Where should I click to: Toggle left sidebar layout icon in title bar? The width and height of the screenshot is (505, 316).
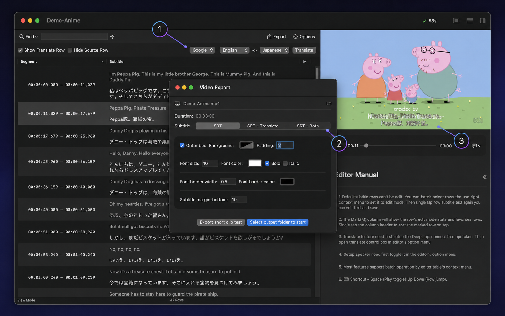[456, 21]
